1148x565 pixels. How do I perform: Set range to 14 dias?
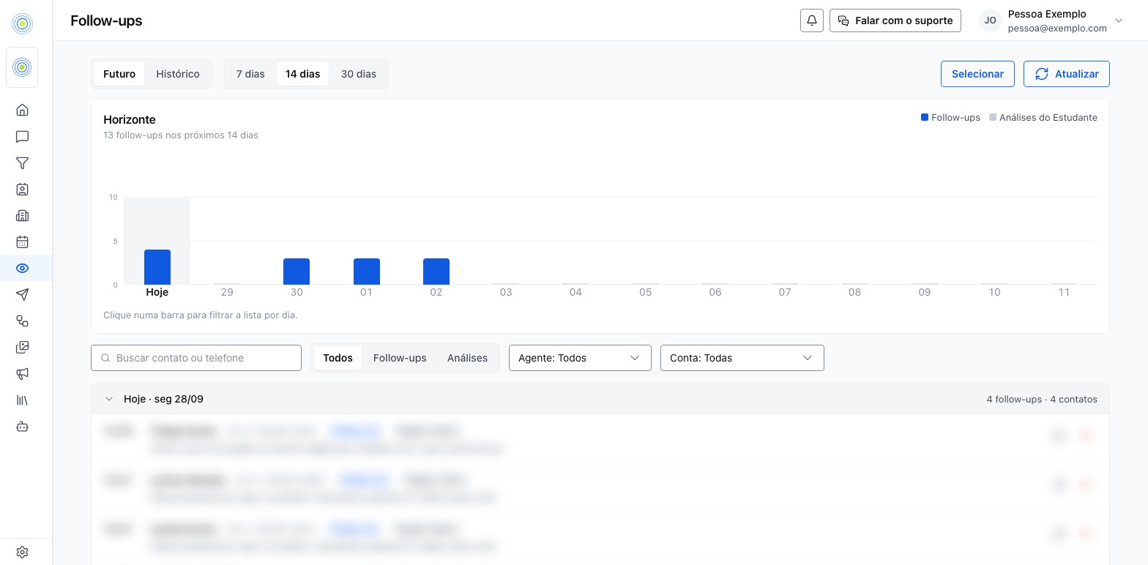tap(303, 74)
